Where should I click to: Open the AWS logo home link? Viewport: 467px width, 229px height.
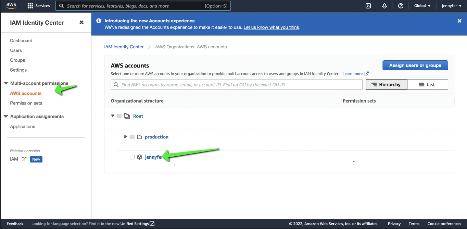pyautogui.click(x=11, y=5)
